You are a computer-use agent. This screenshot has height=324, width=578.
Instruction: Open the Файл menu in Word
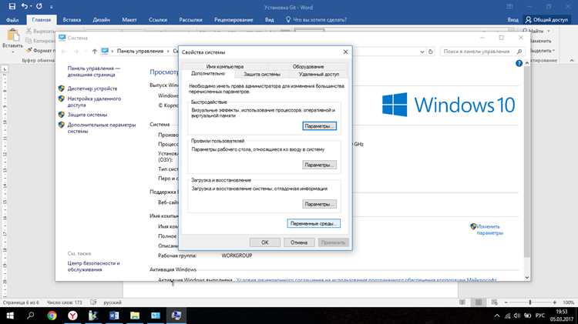tap(12, 20)
